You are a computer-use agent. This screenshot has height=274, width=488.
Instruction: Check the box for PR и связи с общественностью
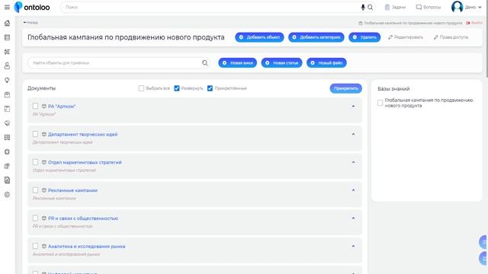click(35, 218)
